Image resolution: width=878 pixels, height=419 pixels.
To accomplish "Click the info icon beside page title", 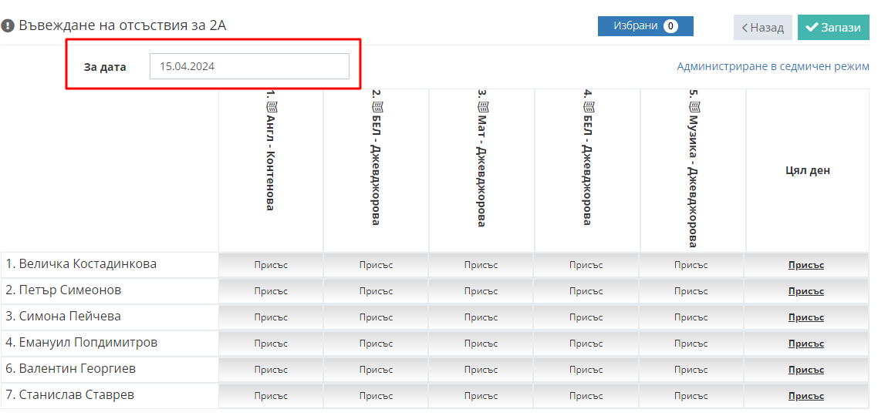I will click(x=8, y=26).
